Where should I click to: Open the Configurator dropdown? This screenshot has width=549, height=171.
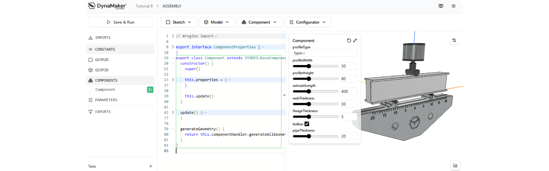click(x=307, y=22)
